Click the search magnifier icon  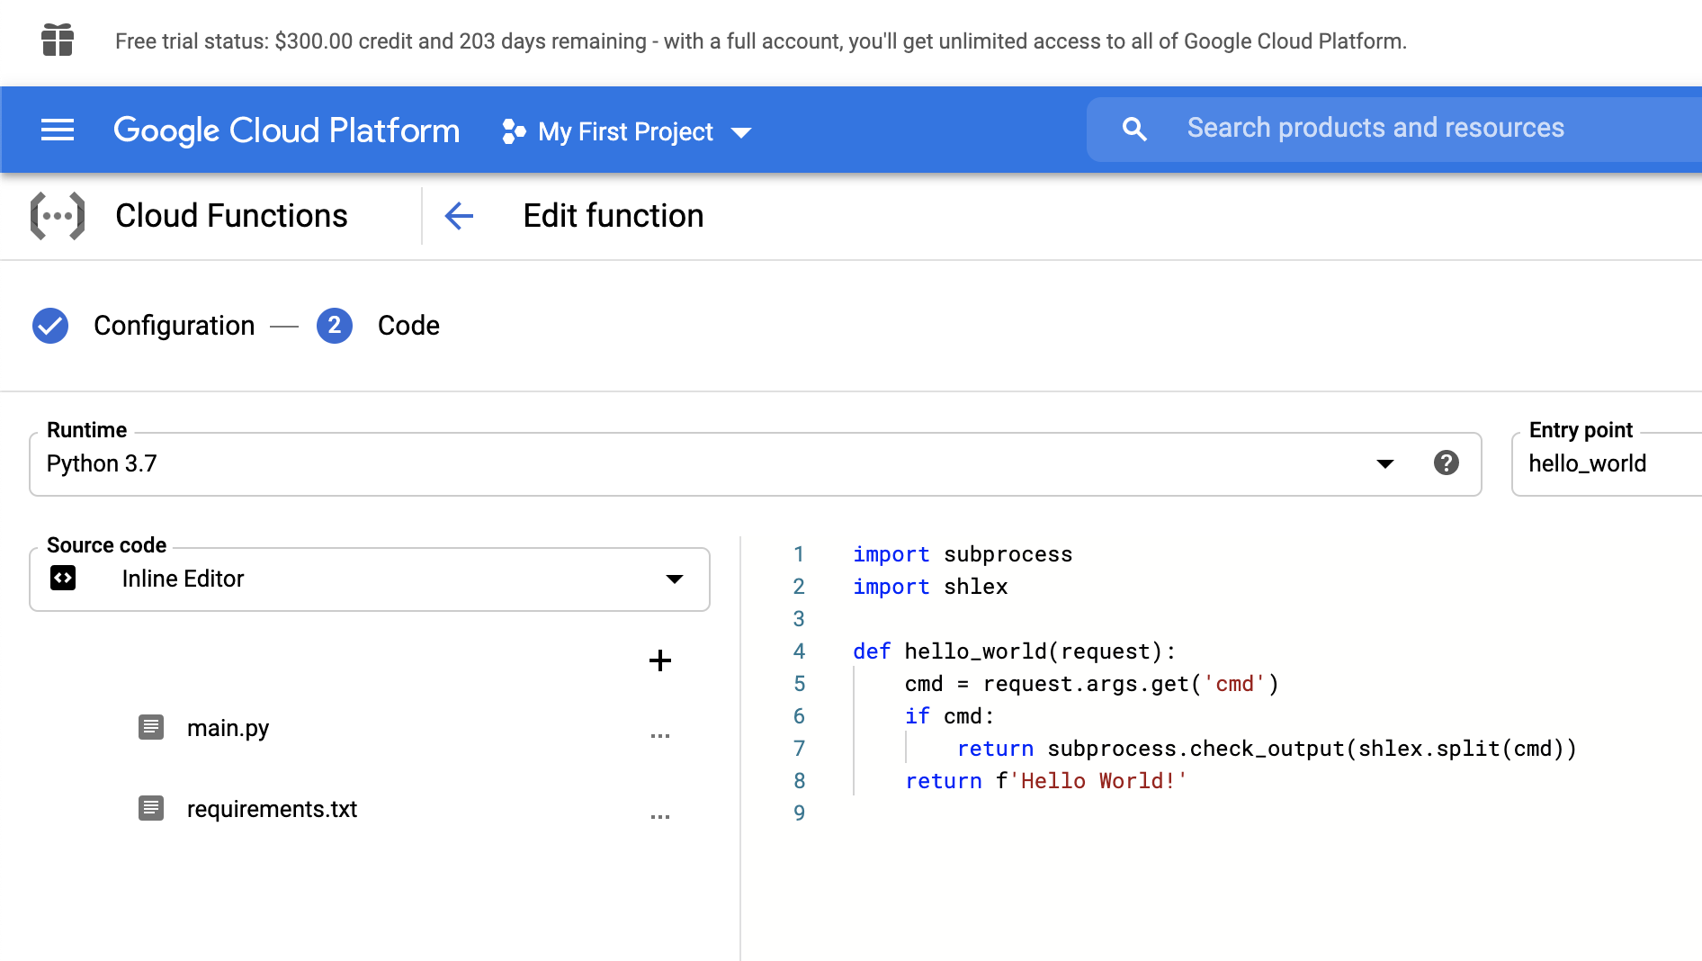coord(1134,129)
